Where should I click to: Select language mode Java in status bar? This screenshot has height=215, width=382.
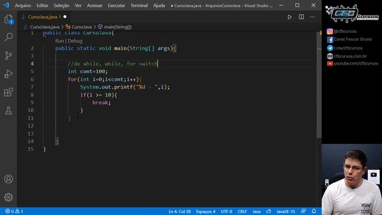pos(256,211)
